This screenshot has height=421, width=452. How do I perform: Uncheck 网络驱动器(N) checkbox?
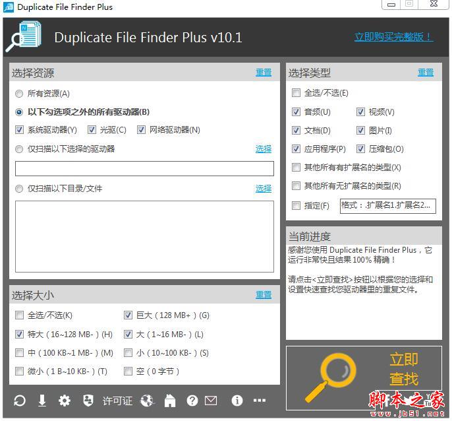[x=141, y=130]
